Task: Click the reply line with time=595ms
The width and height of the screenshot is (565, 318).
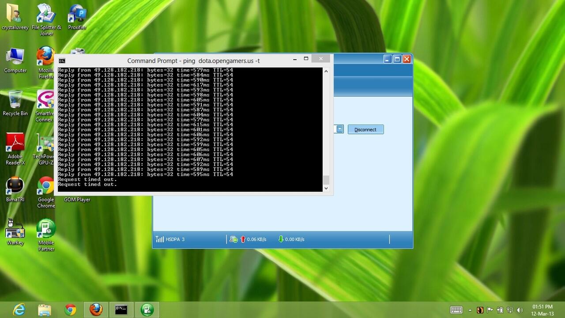Action: click(145, 174)
